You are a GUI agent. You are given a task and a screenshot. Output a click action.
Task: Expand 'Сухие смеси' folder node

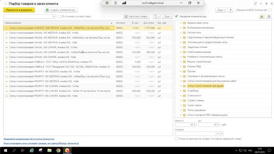[x=181, y=105]
